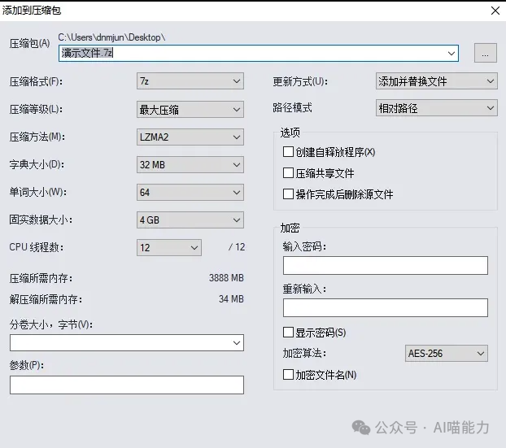Open the 压缩方法 dropdown showing LZMA2
This screenshot has height=448, width=506.
[190, 137]
